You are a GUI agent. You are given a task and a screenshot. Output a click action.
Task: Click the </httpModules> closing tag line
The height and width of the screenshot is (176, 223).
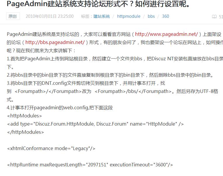(25, 132)
